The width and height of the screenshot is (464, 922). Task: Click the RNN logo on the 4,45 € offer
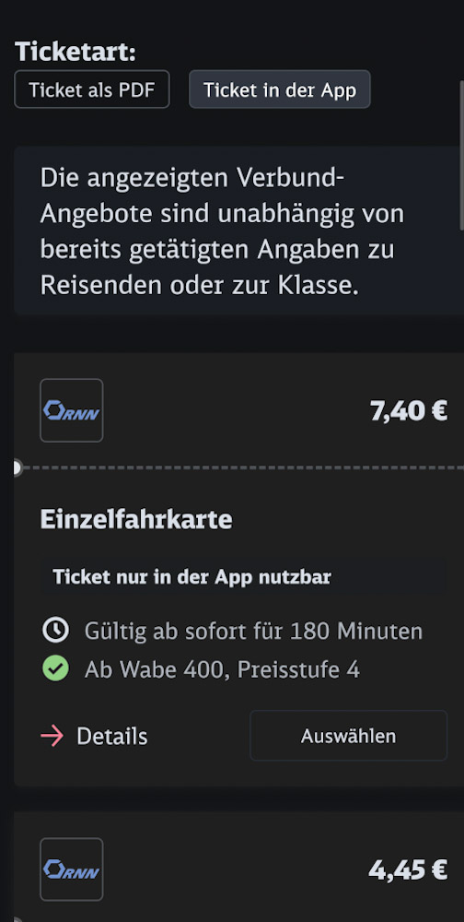tap(72, 869)
